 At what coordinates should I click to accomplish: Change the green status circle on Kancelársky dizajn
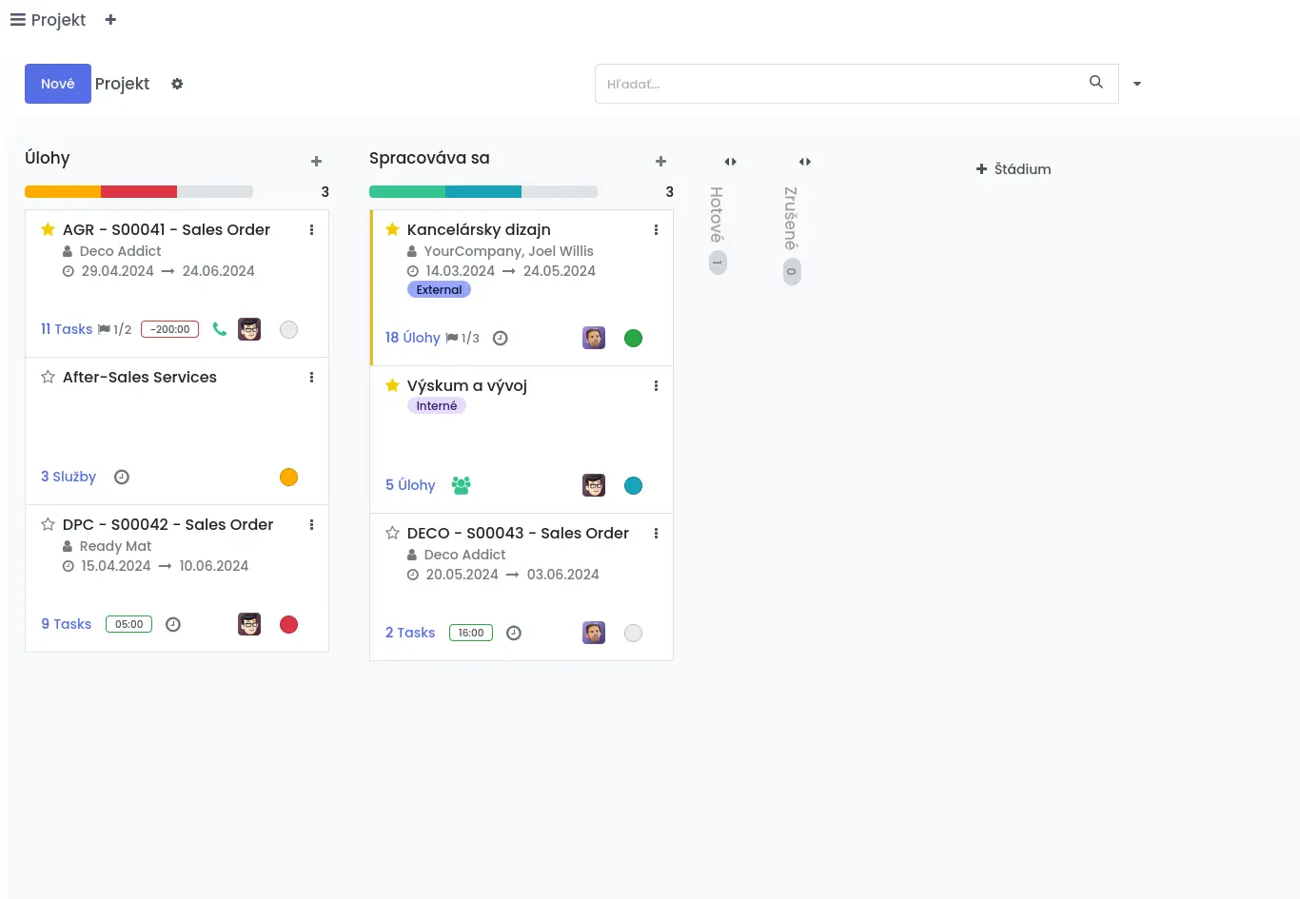point(634,338)
